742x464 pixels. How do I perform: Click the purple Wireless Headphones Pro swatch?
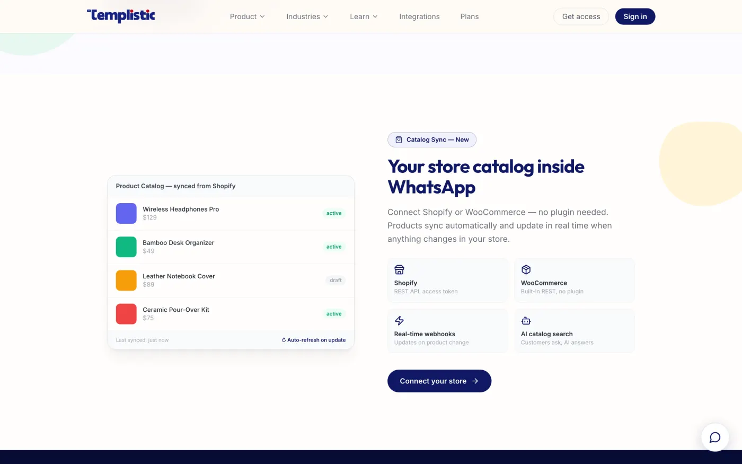pyautogui.click(x=126, y=213)
